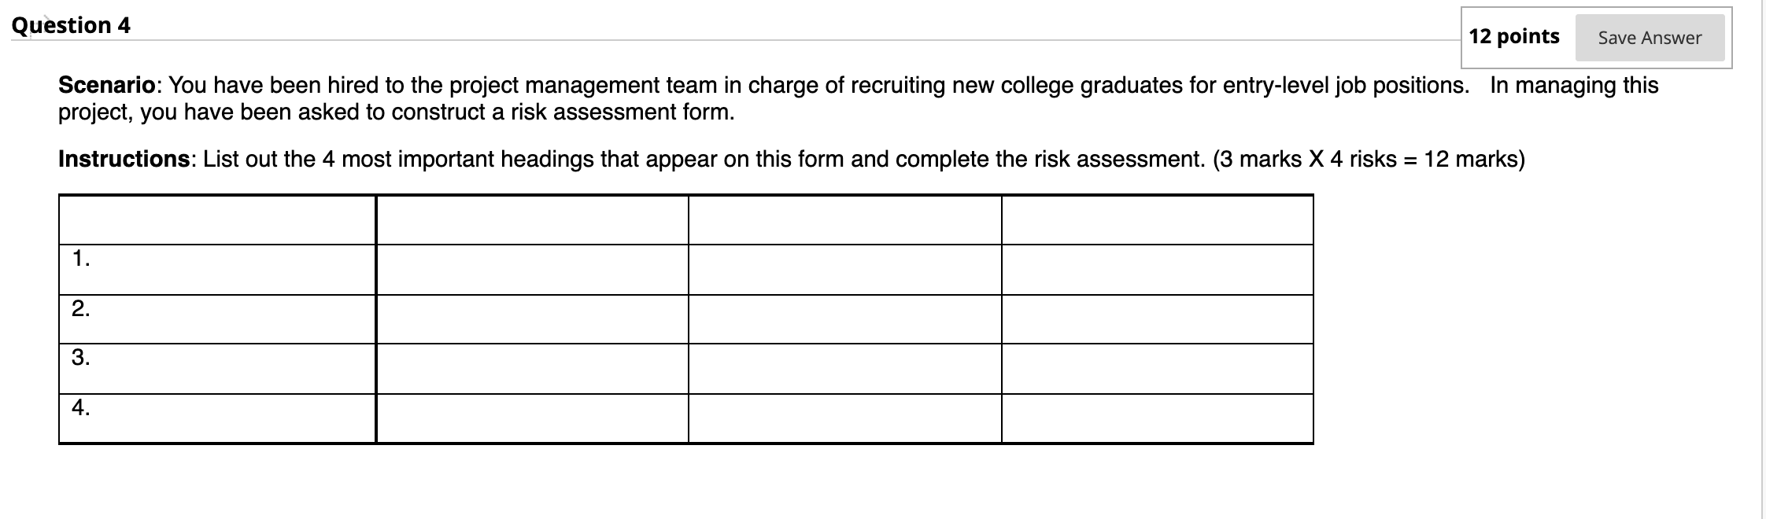The image size is (1766, 519).
Task: Click the cell labeled 1.
Action: pos(217,270)
